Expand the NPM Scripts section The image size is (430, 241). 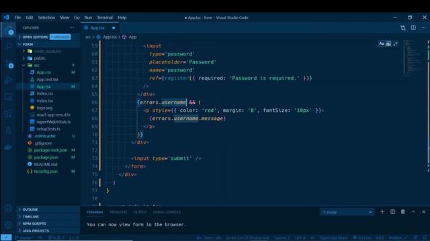click(48, 224)
